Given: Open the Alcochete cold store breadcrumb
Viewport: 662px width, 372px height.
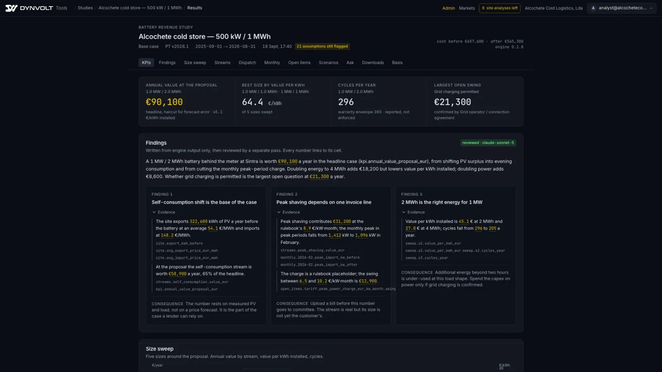Looking at the screenshot, I should (x=140, y=8).
